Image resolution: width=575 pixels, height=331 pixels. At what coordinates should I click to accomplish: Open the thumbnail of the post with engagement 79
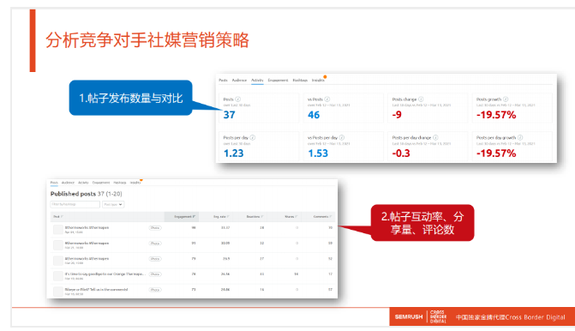click(58, 261)
